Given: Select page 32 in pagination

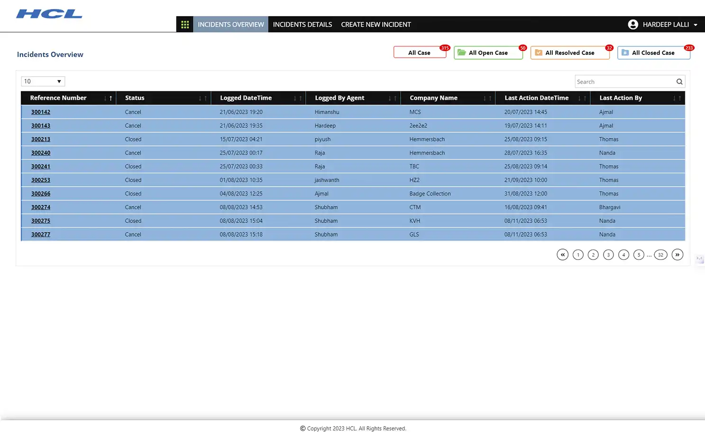Looking at the screenshot, I should (x=660, y=254).
